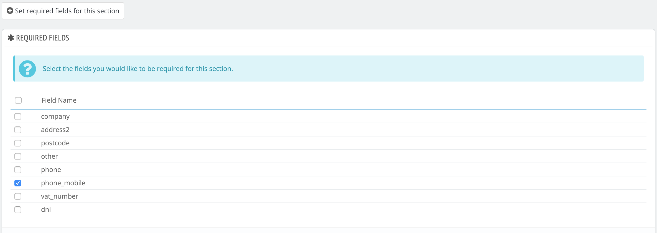The image size is (657, 233).
Task: Click the vat_number row label
Action: (x=60, y=196)
